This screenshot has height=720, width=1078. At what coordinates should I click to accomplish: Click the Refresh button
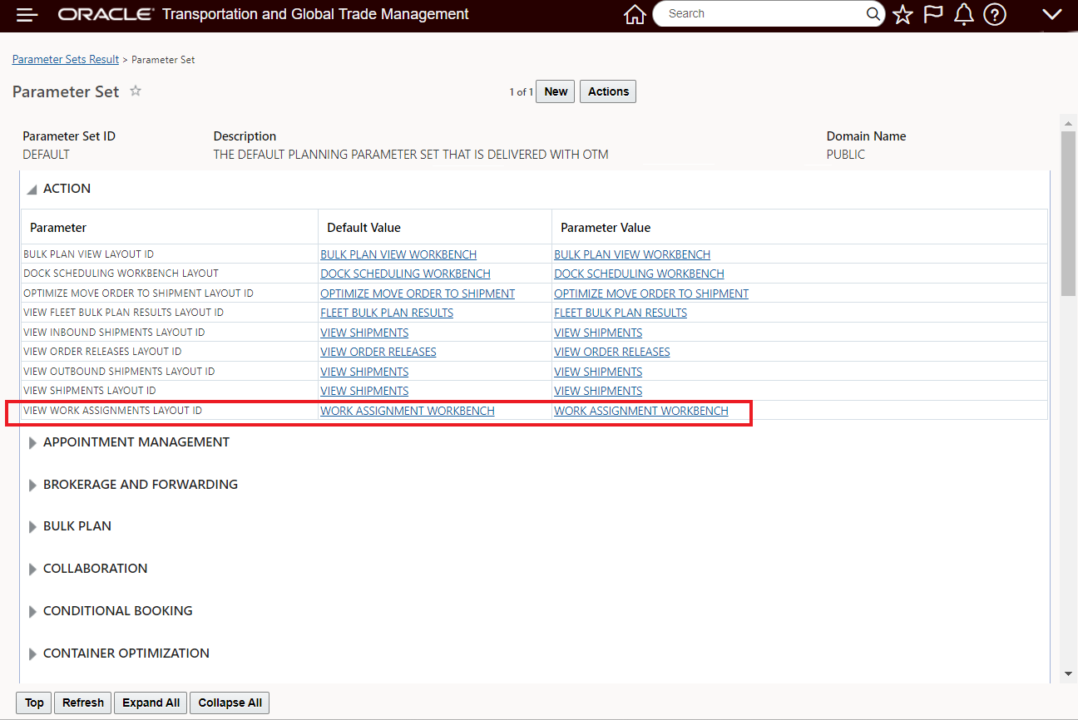tap(83, 703)
